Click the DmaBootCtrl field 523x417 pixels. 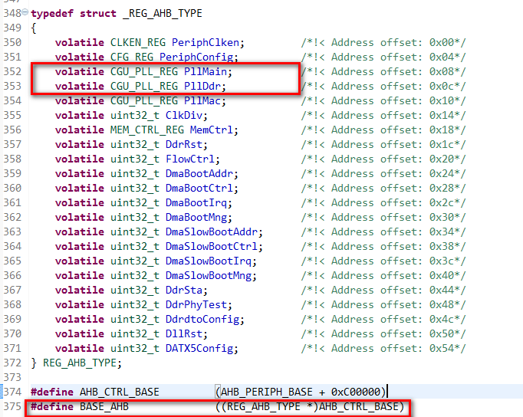pyautogui.click(x=199, y=188)
